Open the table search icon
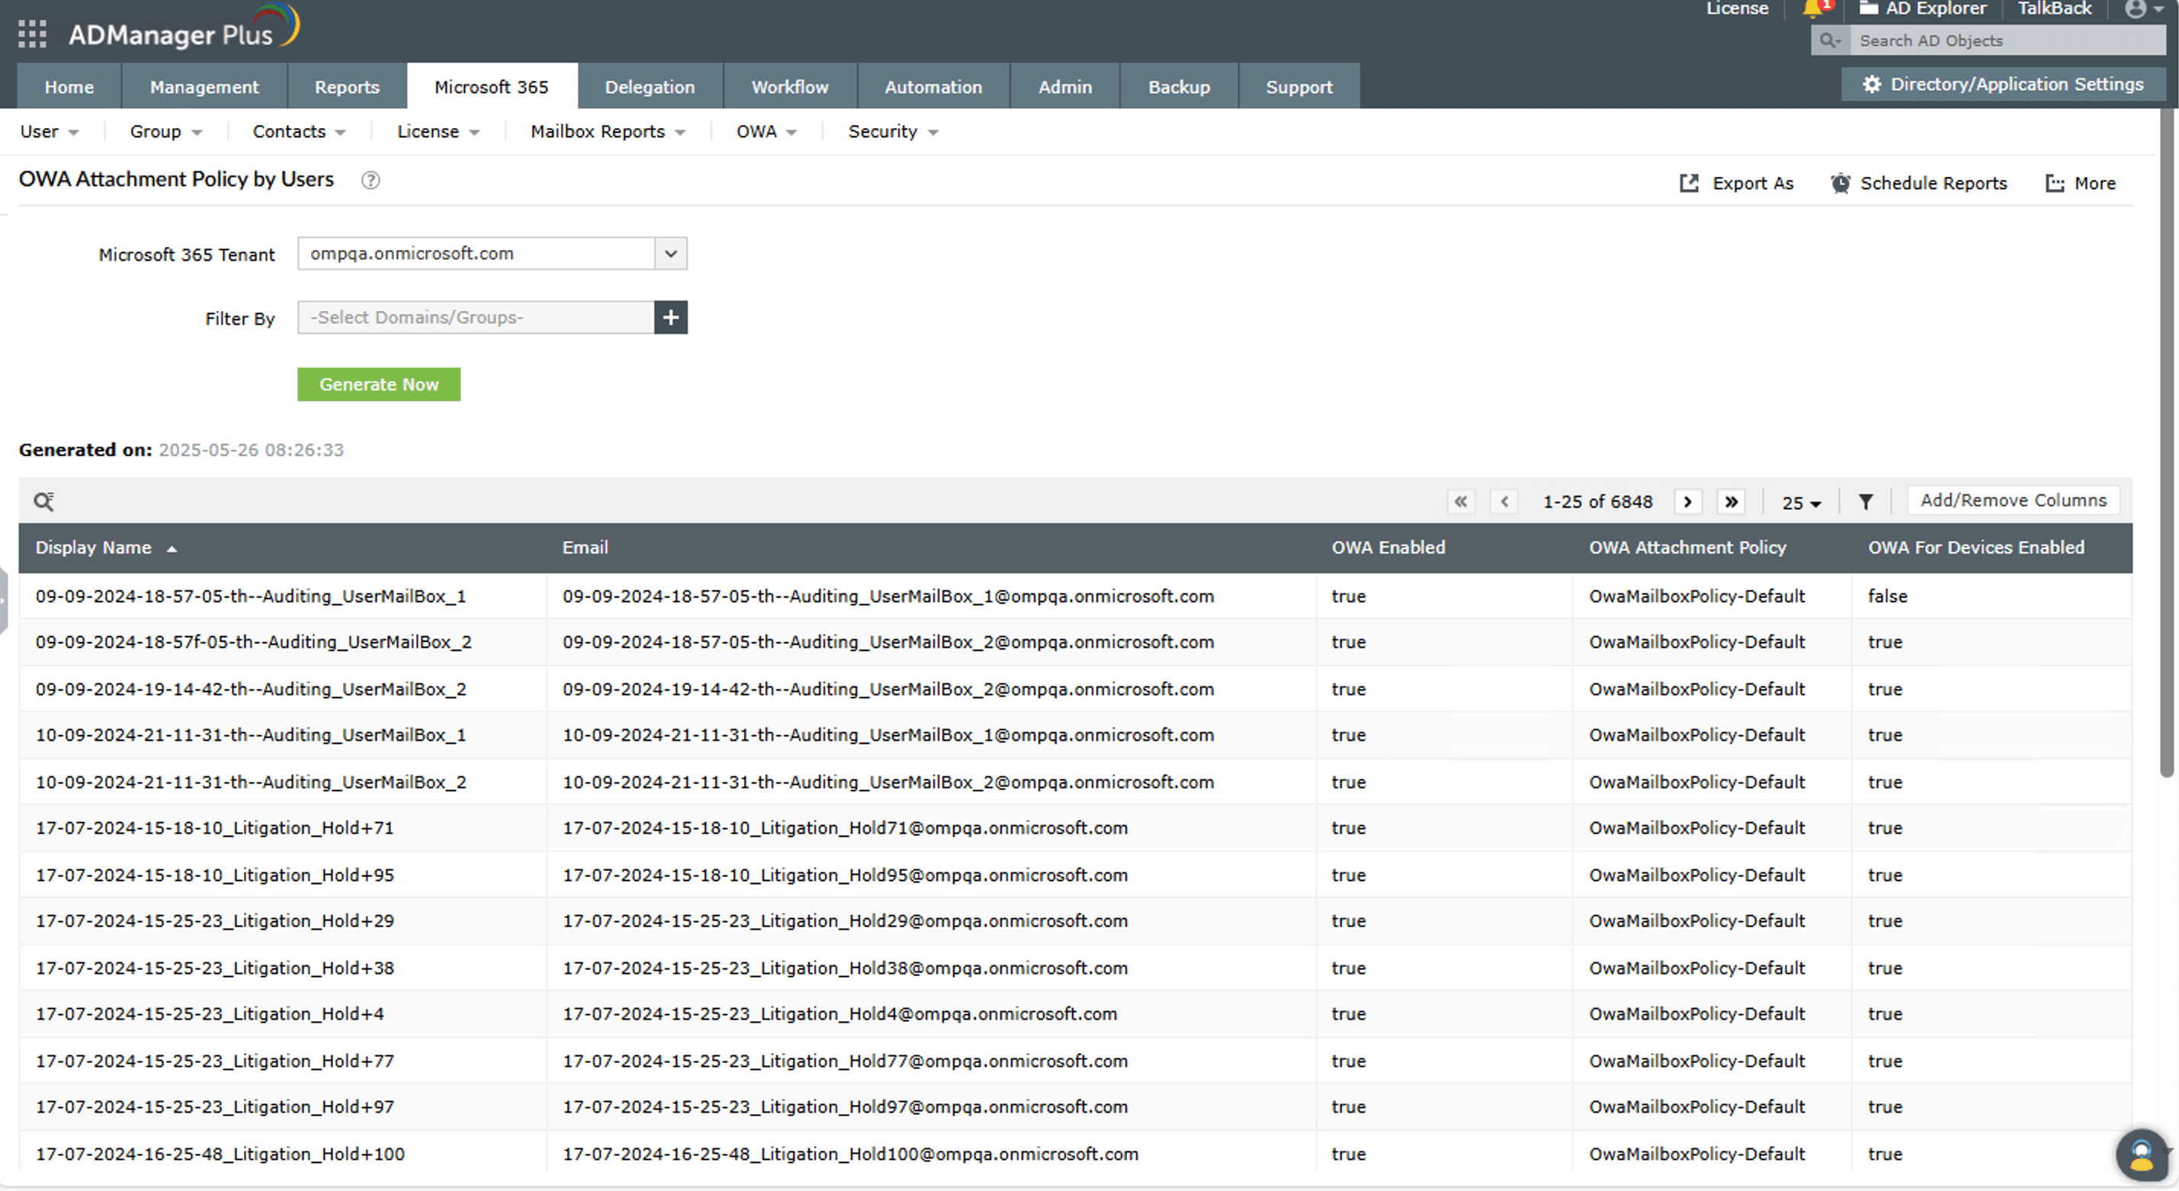2179x1191 pixels. click(44, 502)
